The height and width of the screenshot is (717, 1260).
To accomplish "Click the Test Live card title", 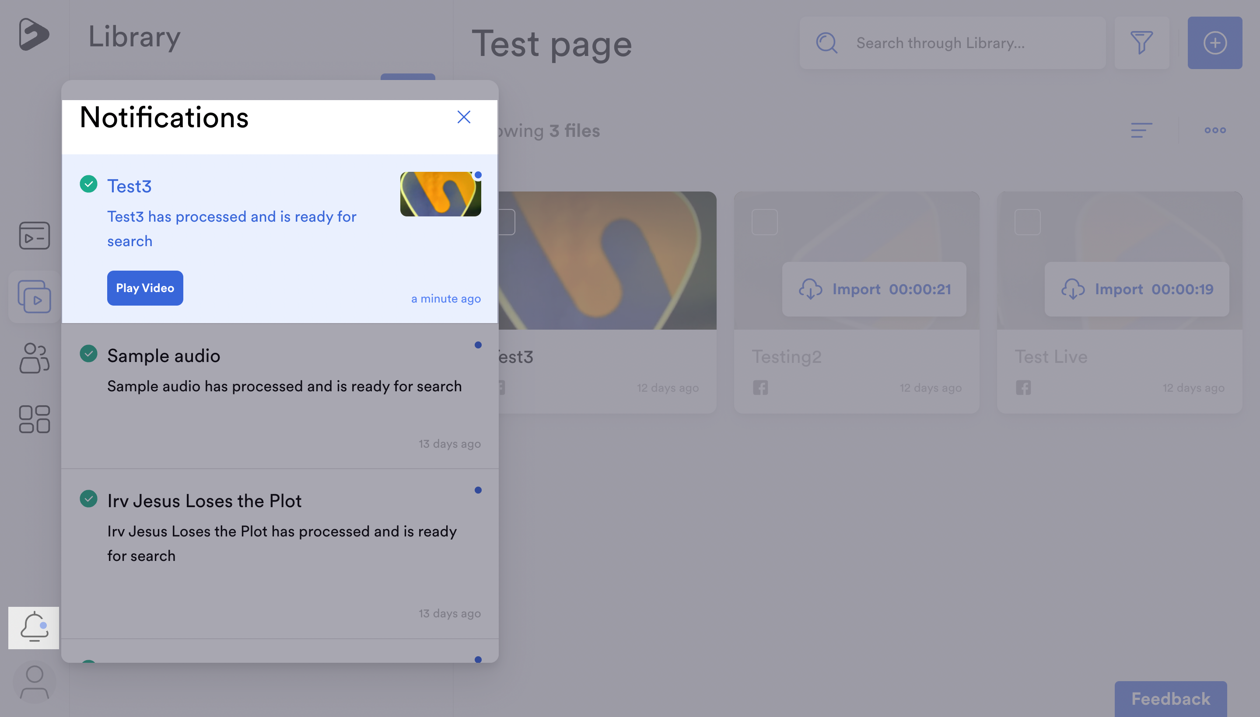I will (x=1050, y=357).
